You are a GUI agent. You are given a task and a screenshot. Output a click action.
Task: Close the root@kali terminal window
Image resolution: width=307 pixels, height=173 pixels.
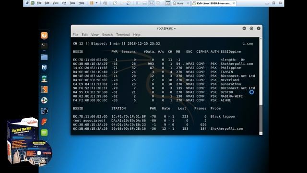tap(259, 28)
